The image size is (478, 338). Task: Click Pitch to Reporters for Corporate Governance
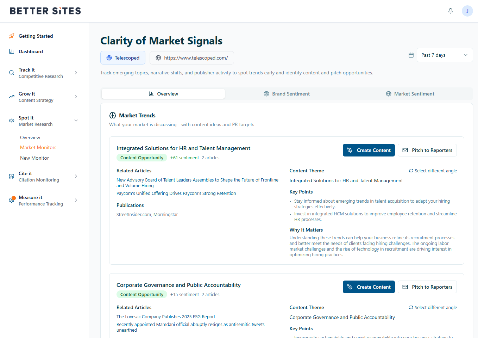(x=427, y=287)
